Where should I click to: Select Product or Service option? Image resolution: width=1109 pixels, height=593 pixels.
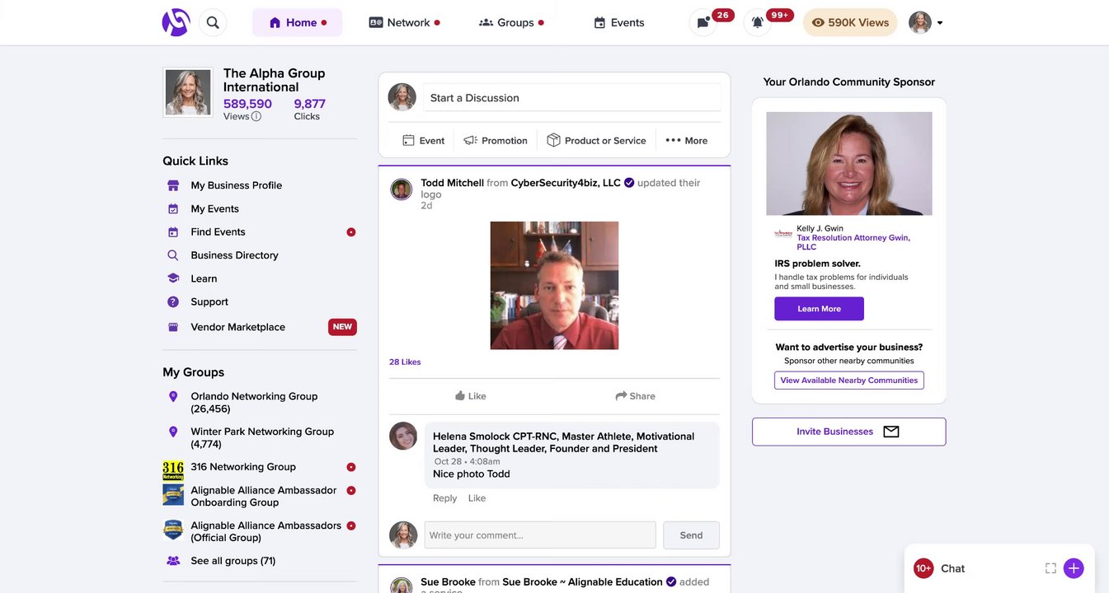point(597,141)
